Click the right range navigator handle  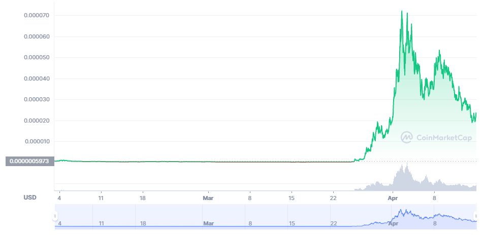[475, 216]
